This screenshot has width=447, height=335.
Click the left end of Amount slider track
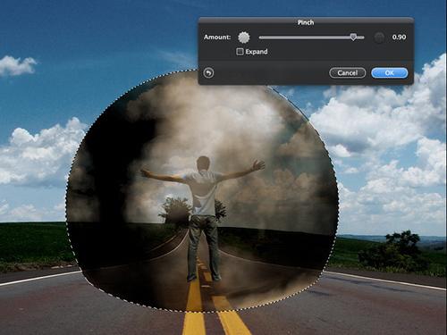(261, 38)
